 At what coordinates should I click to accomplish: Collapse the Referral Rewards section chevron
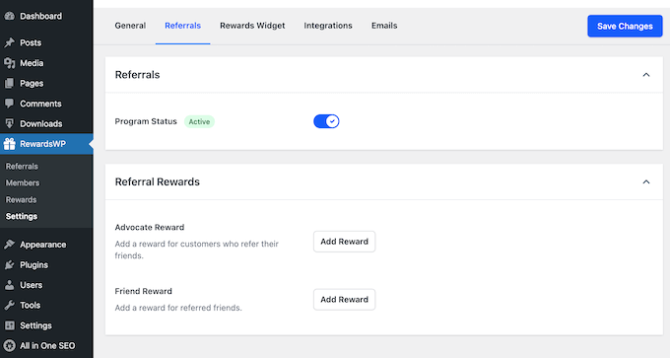[646, 181]
